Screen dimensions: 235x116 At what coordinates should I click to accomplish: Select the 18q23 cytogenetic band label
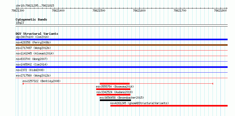20,23
